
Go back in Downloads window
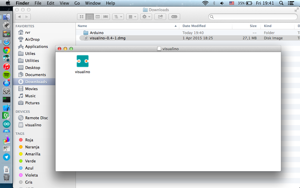coord(19,17)
